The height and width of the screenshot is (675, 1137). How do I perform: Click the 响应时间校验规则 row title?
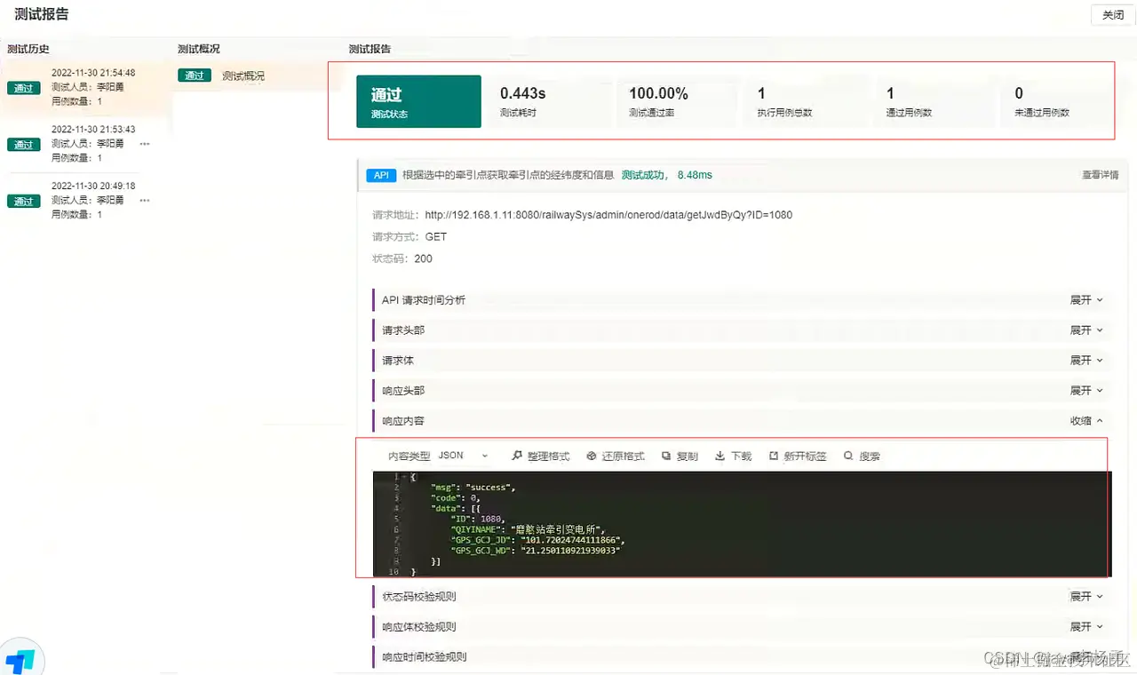425,657
